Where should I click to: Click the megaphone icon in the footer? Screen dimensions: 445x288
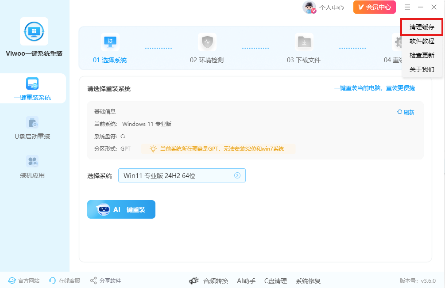[x=194, y=280]
